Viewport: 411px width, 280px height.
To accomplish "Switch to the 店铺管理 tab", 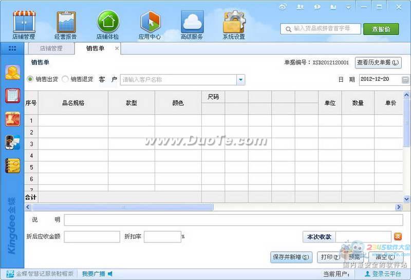I will (51, 48).
